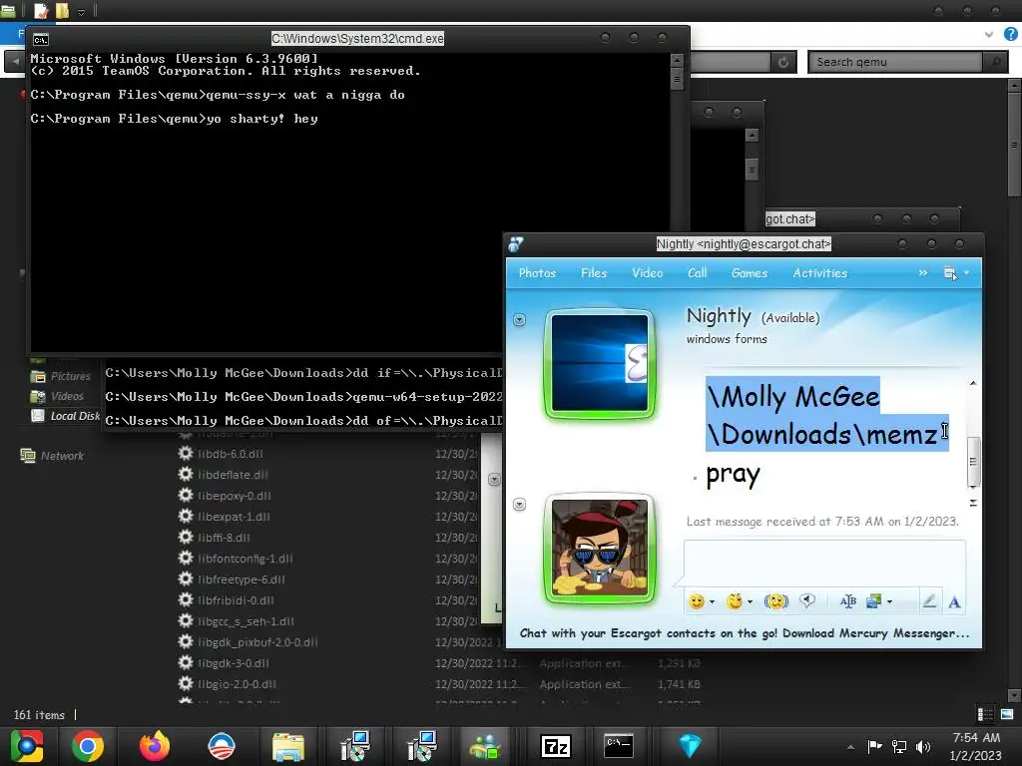
Task: Open the Files tab in chat
Action: click(594, 273)
